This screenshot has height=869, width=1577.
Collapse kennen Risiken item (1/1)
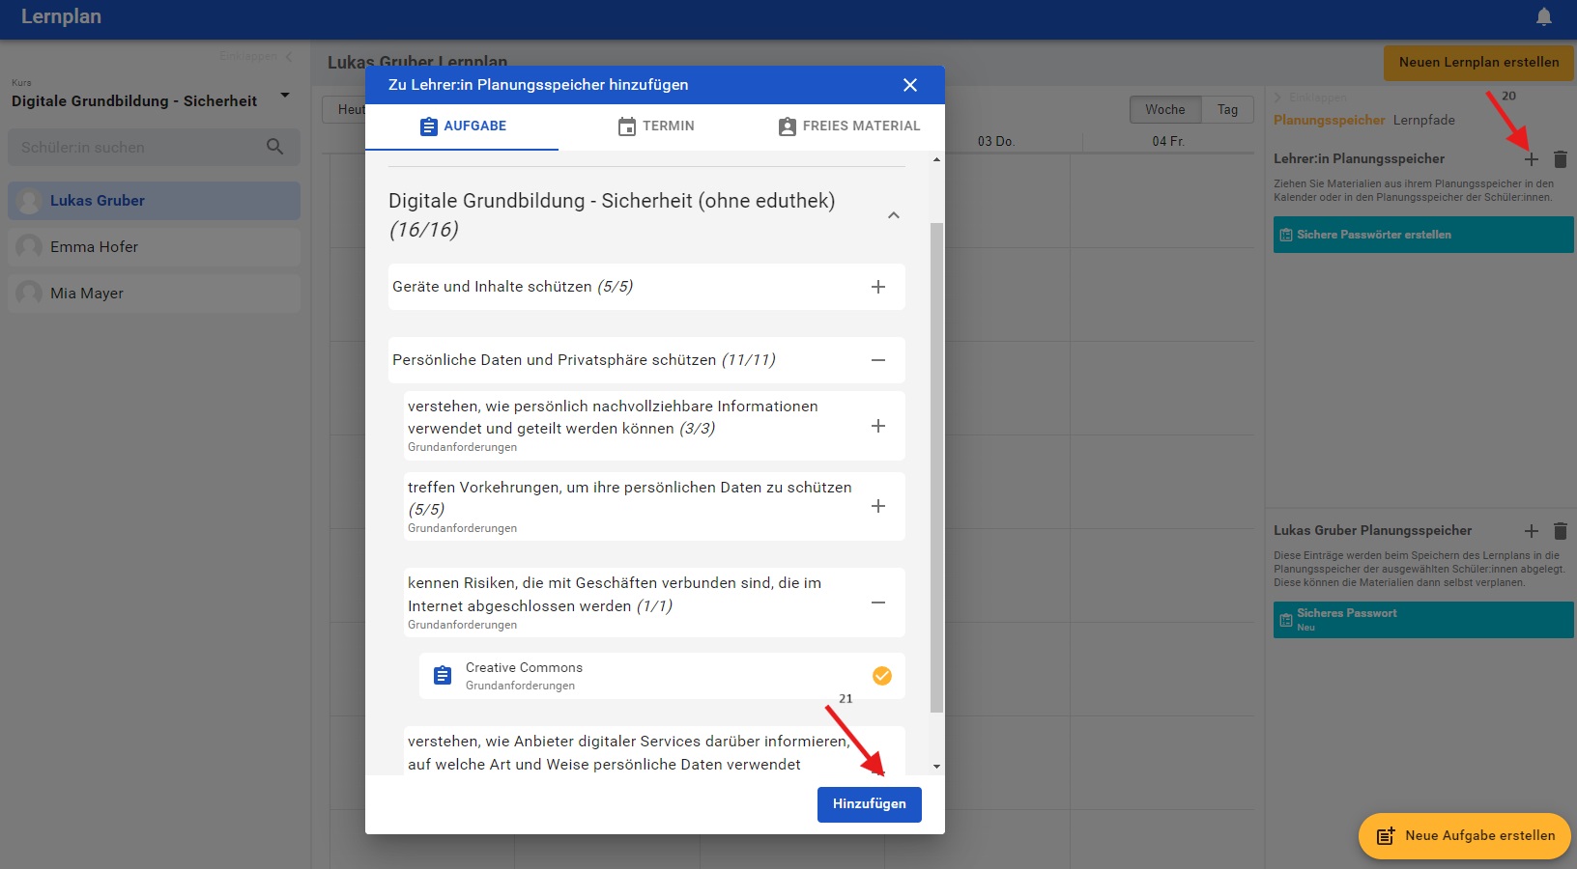pos(878,603)
